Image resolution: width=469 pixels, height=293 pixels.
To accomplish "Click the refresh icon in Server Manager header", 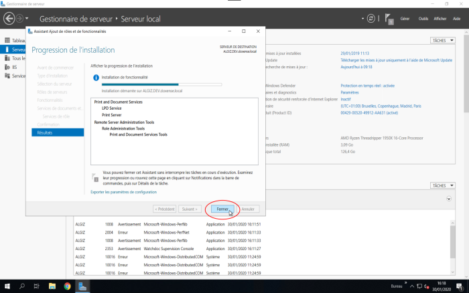I will (x=371, y=19).
